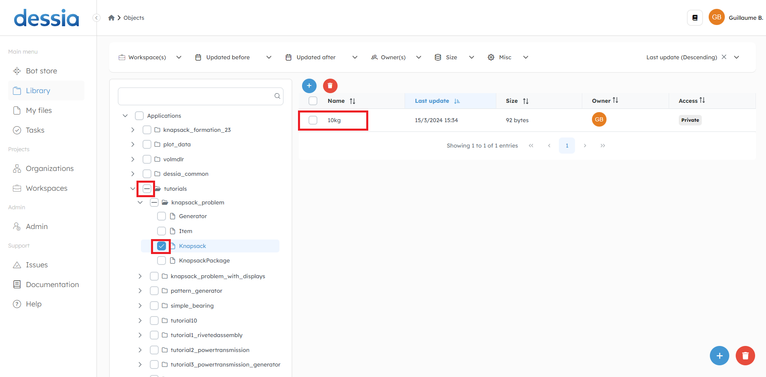The image size is (766, 377).
Task: Go to the first page of the table
Action: (x=531, y=146)
